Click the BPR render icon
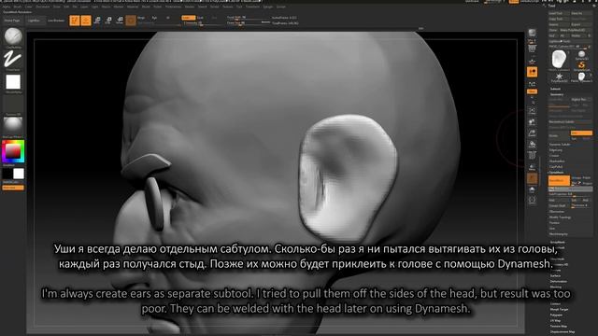This screenshot has width=598, height=336. pos(532,34)
